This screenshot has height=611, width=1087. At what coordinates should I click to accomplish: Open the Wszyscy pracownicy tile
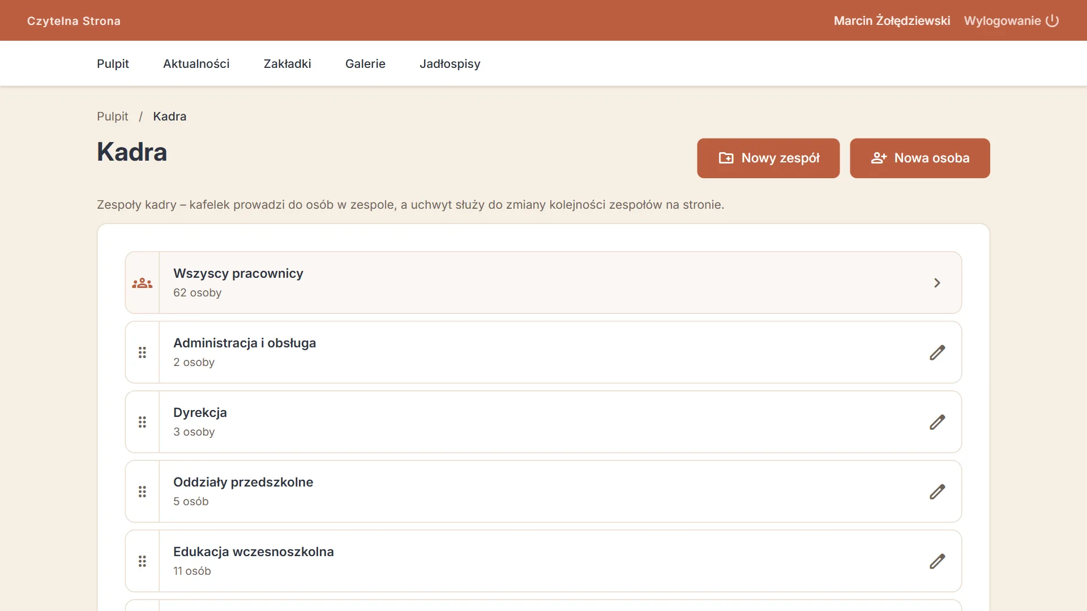pos(543,283)
